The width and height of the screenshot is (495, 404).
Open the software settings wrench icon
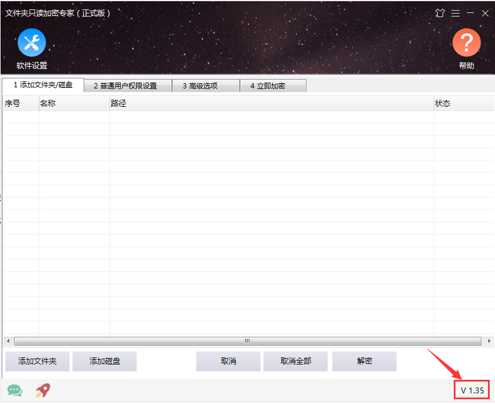(x=32, y=42)
